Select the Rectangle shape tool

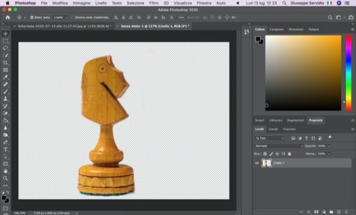tap(5, 164)
